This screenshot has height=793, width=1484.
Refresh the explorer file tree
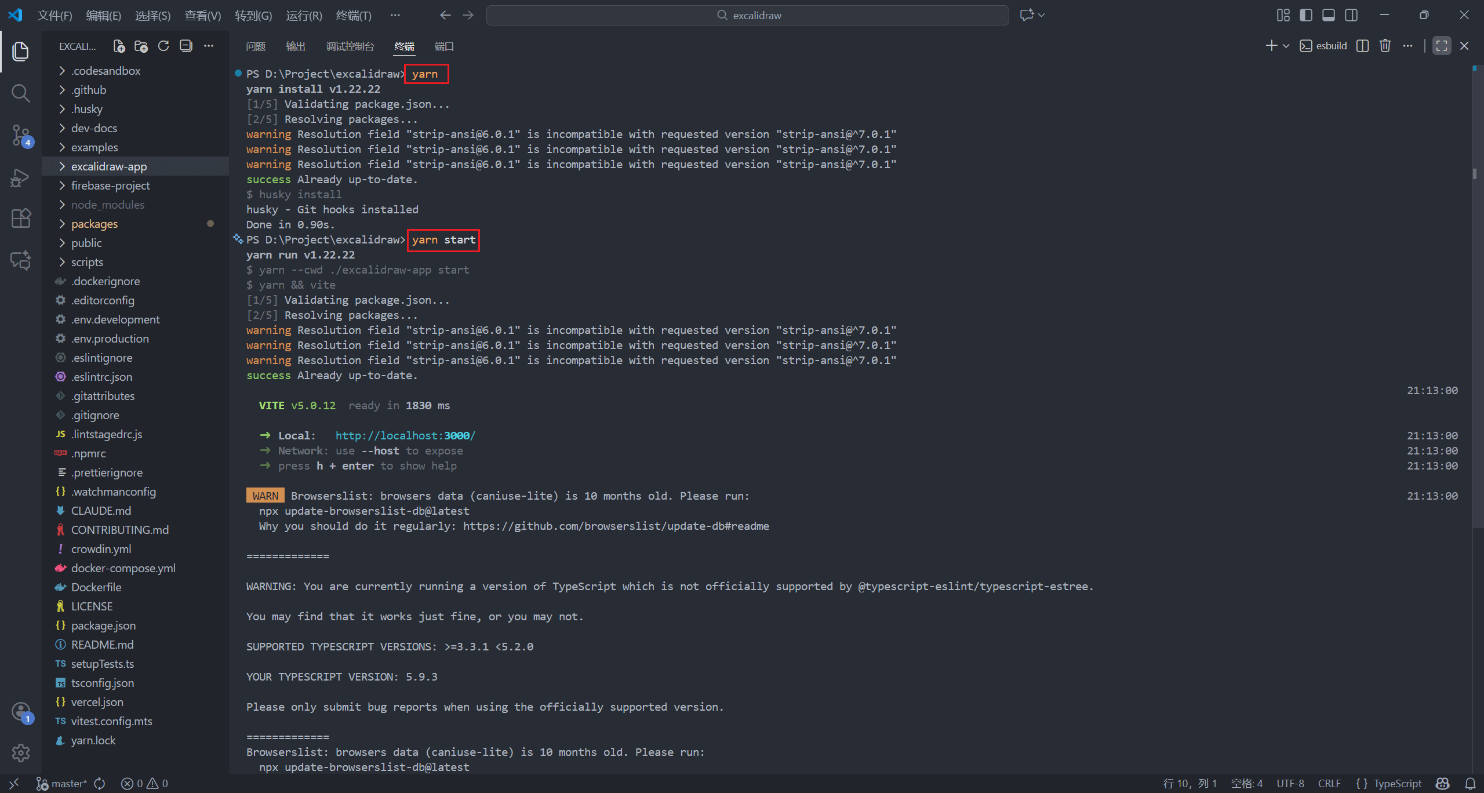pos(163,46)
